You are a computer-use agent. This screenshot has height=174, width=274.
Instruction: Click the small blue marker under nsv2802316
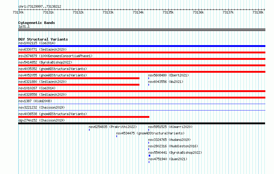(149, 149)
